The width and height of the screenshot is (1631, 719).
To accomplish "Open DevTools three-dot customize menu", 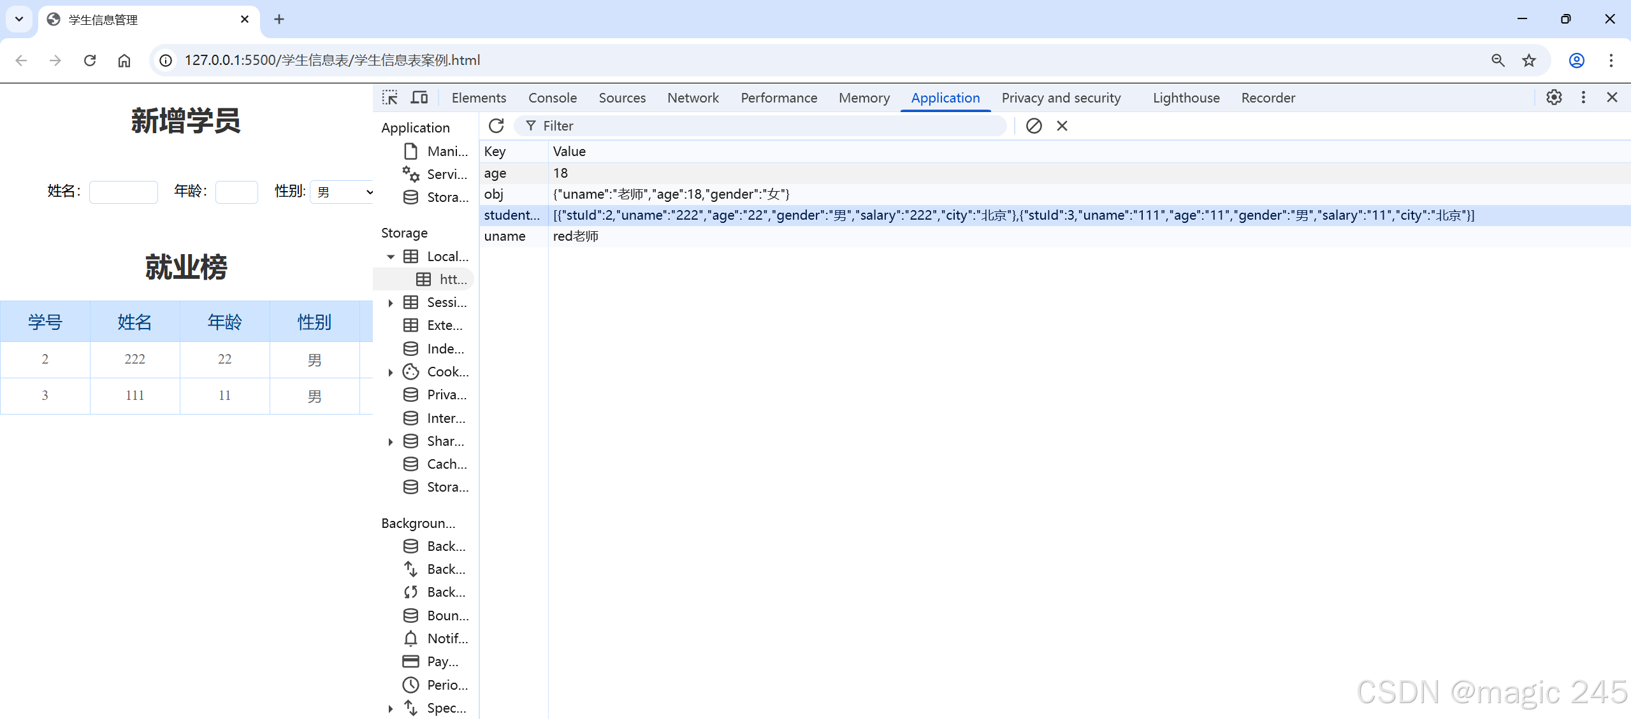I will click(x=1583, y=97).
